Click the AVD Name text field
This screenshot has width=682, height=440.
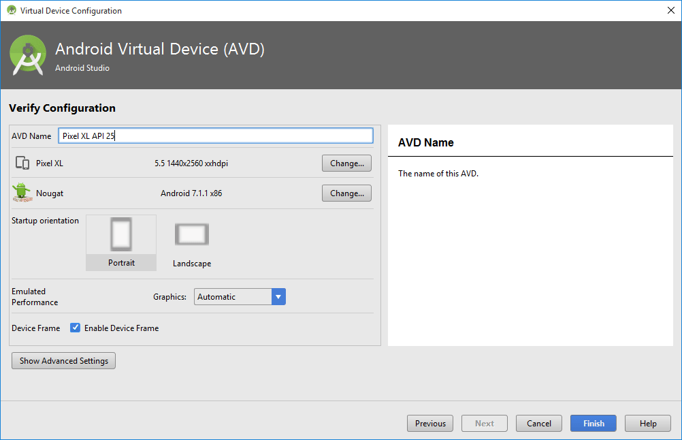click(x=215, y=136)
